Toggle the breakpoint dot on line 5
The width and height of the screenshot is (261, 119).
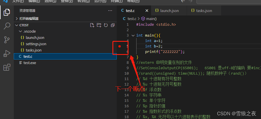(x=120, y=46)
